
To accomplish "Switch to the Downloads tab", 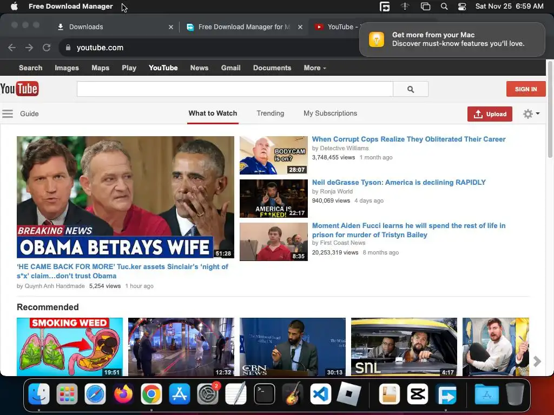I will [113, 27].
